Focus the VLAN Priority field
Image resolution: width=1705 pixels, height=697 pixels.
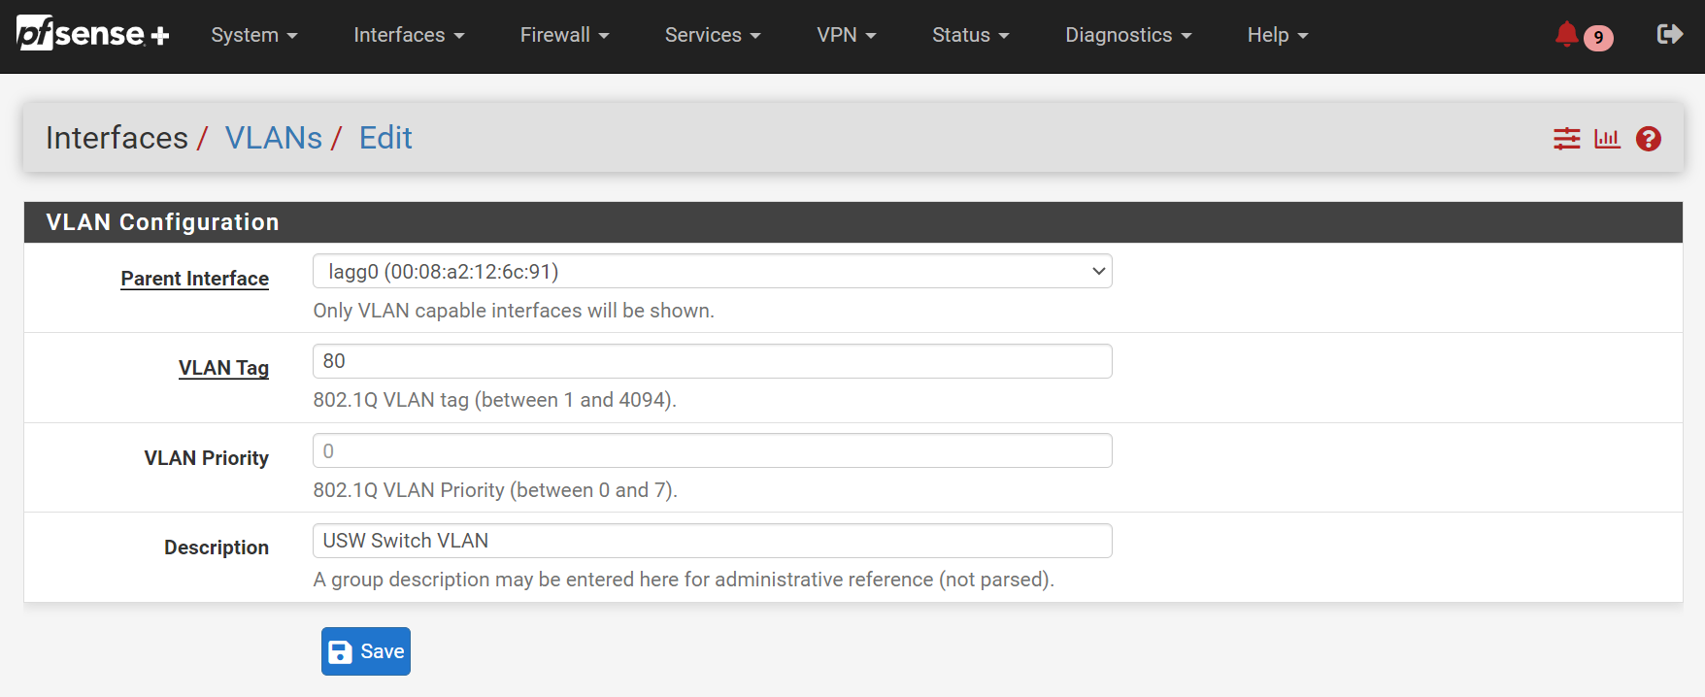click(712, 451)
